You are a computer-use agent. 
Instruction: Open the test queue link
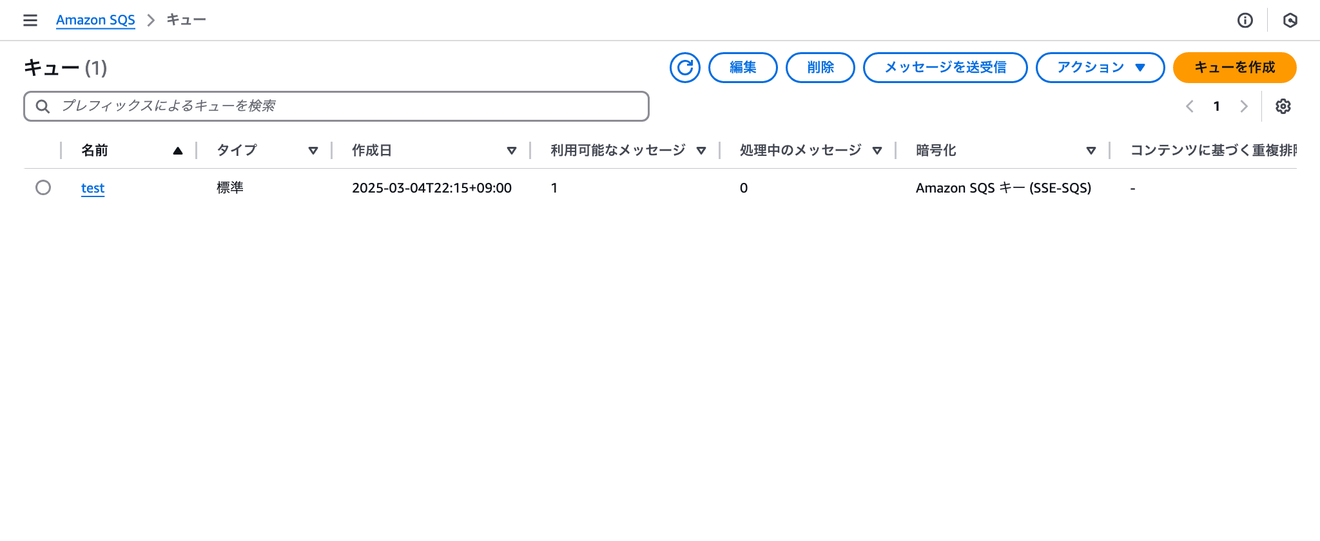tap(93, 188)
